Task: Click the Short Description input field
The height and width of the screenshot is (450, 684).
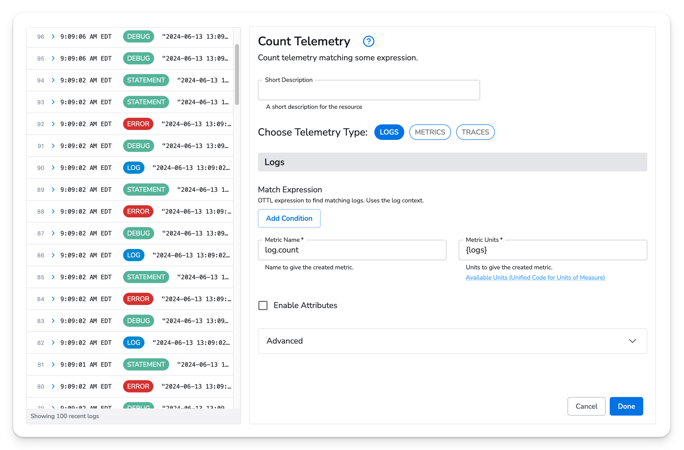Action: [369, 90]
